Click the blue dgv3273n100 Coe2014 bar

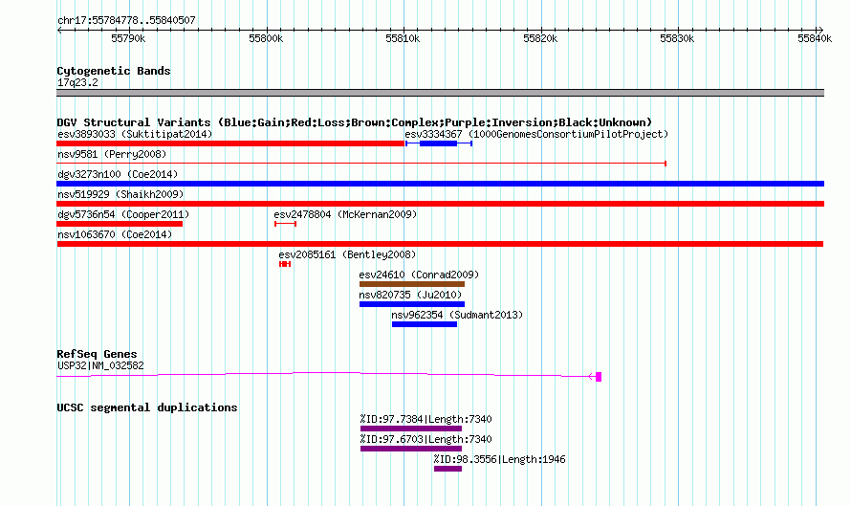click(440, 184)
